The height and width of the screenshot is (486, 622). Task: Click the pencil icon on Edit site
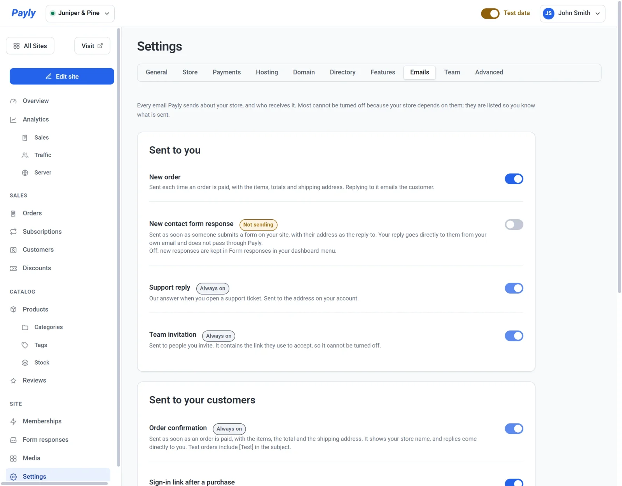coord(49,77)
